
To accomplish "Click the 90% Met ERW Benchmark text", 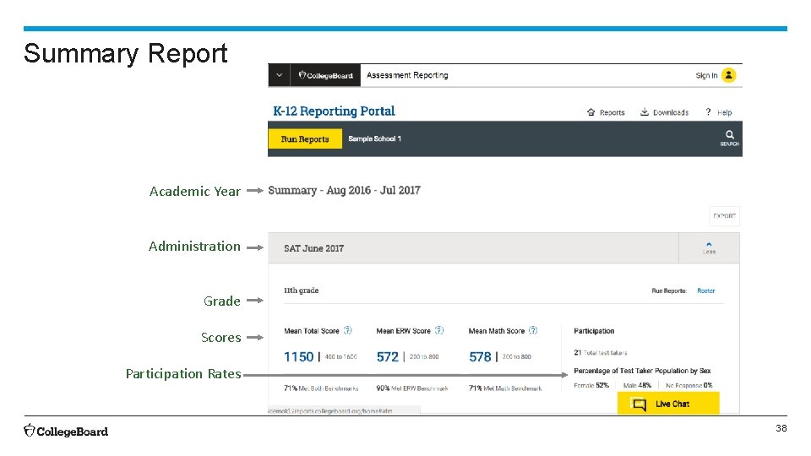I will coord(412,388).
